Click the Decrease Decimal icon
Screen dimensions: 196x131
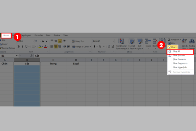(113, 47)
